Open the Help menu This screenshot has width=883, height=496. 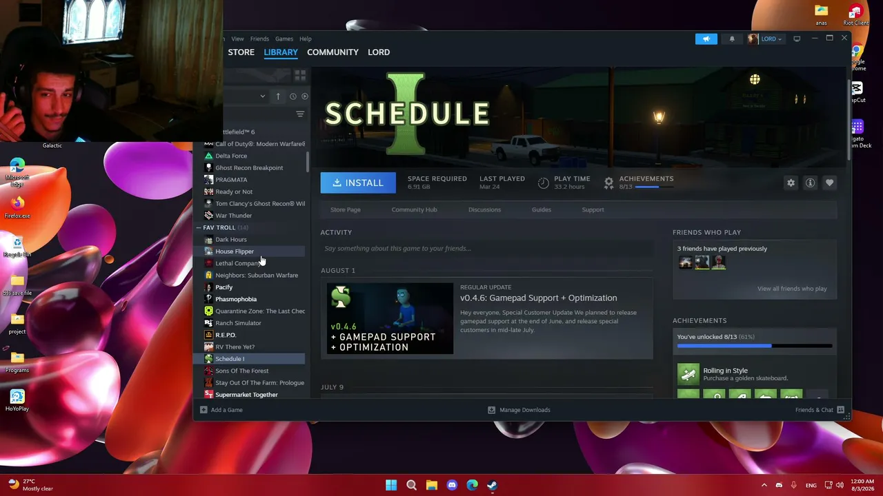coord(306,39)
